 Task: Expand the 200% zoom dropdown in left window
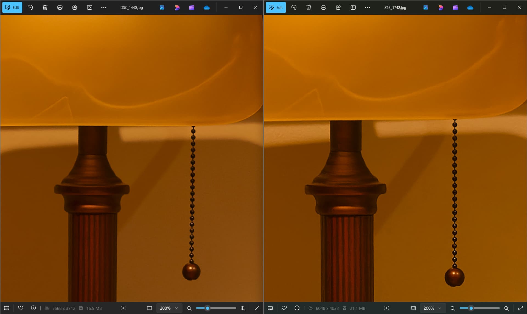click(169, 308)
